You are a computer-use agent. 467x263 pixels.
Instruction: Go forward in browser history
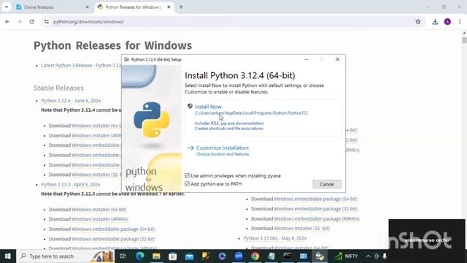[x=20, y=21]
